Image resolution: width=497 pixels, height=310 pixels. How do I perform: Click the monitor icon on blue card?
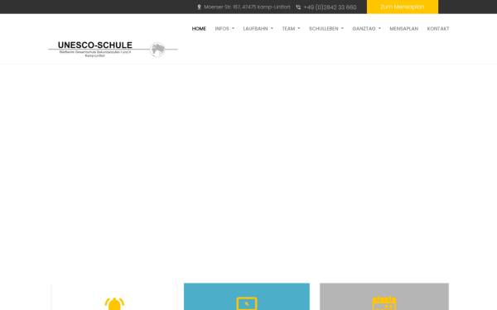point(247,303)
